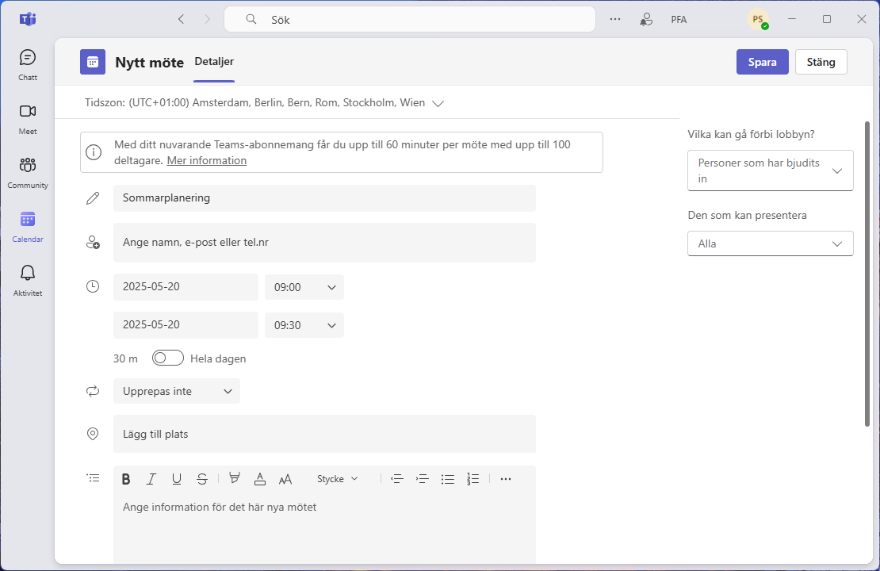Open the More options ellipsis menu in titlebar
Viewport: 880px width, 571px height.
[615, 19]
